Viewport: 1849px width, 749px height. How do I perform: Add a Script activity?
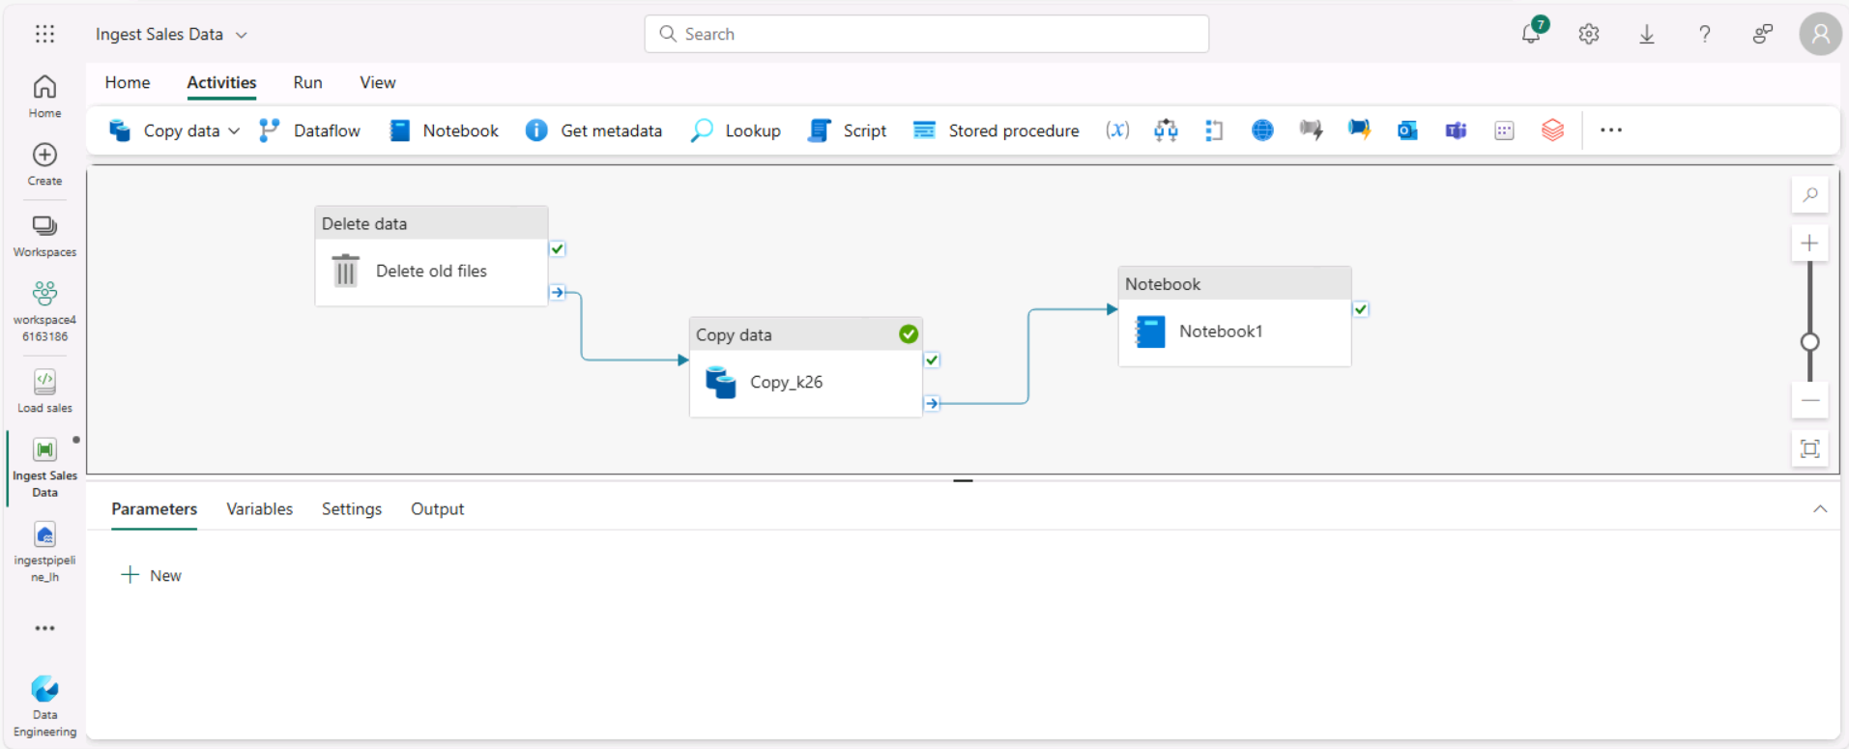[847, 130]
